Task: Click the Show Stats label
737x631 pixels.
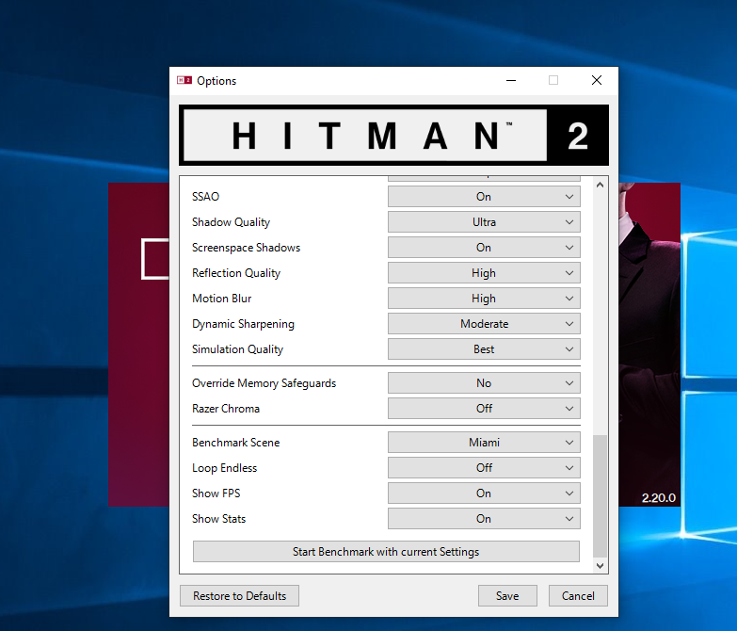Action: [x=218, y=518]
